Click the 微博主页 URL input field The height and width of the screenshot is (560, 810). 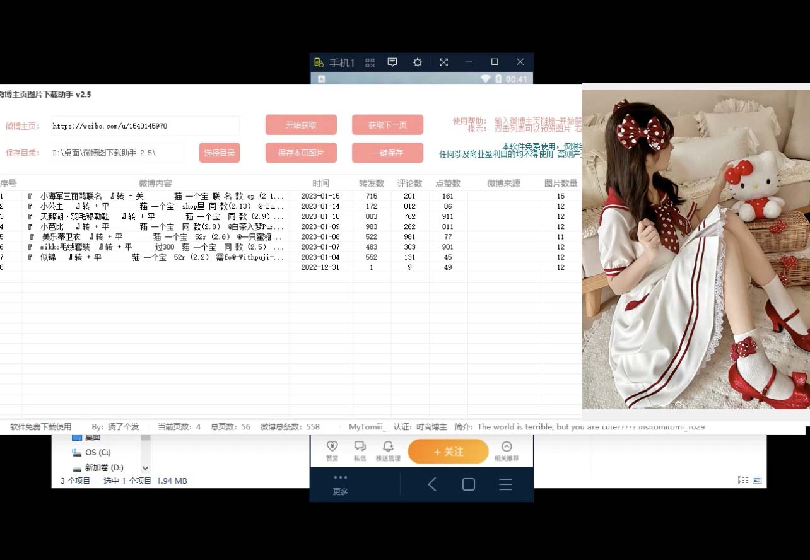coord(145,126)
